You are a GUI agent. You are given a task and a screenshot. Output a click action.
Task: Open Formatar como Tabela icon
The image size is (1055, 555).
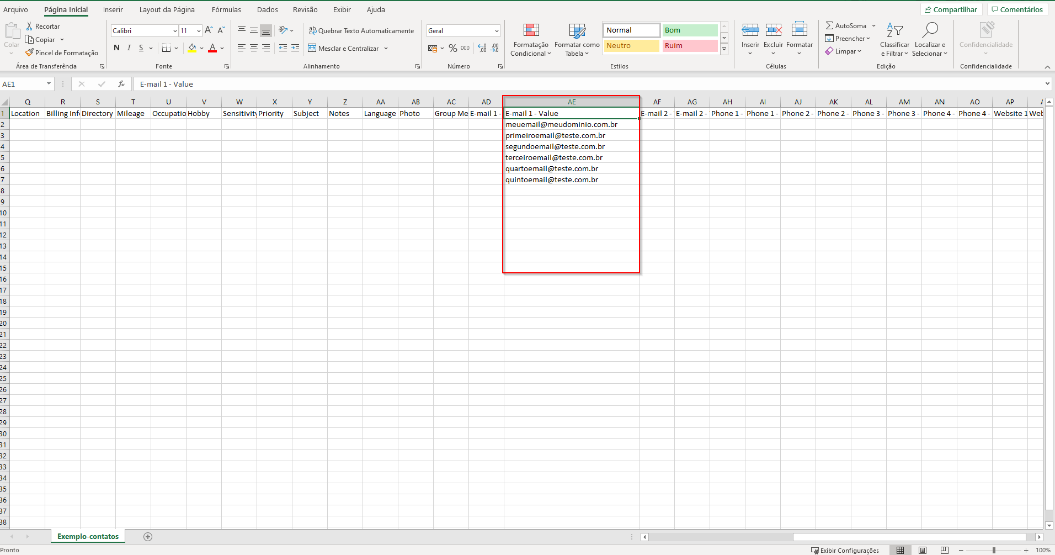577,30
